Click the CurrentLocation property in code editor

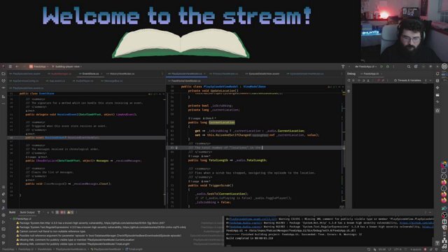pyautogui.click(x=222, y=122)
